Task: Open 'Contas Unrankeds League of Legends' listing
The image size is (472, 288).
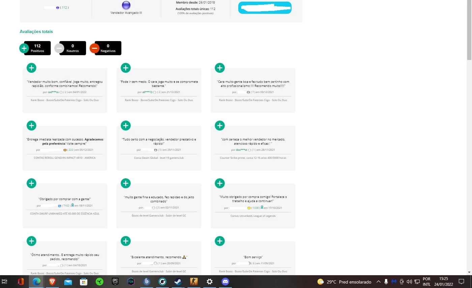Action: point(253,216)
